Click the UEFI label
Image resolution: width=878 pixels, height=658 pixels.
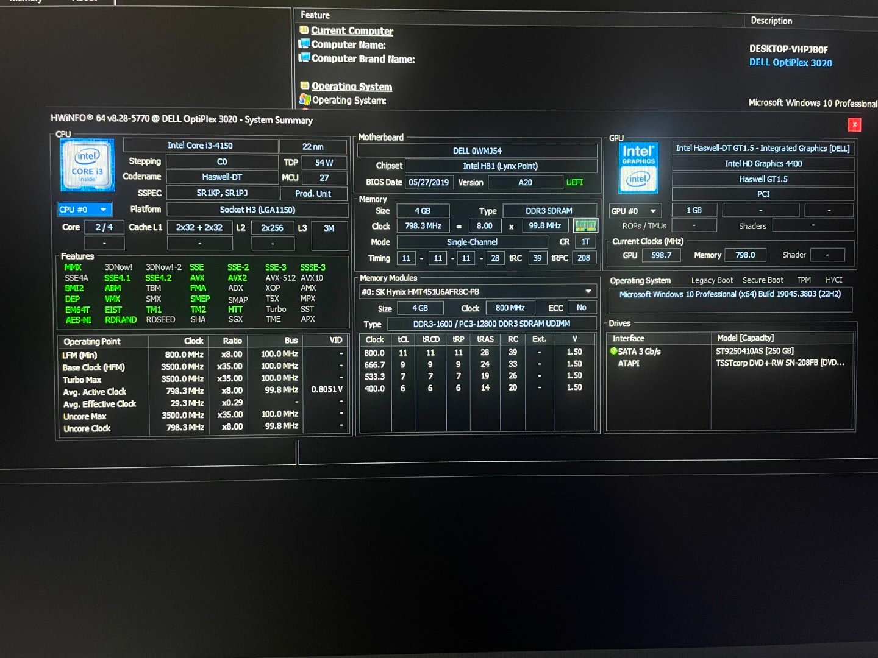[574, 182]
